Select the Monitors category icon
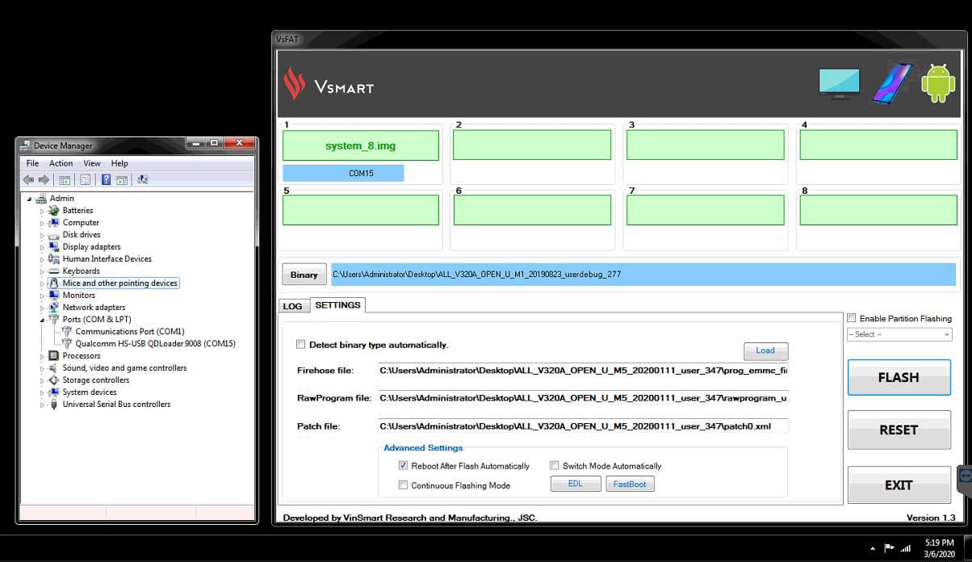 (54, 296)
